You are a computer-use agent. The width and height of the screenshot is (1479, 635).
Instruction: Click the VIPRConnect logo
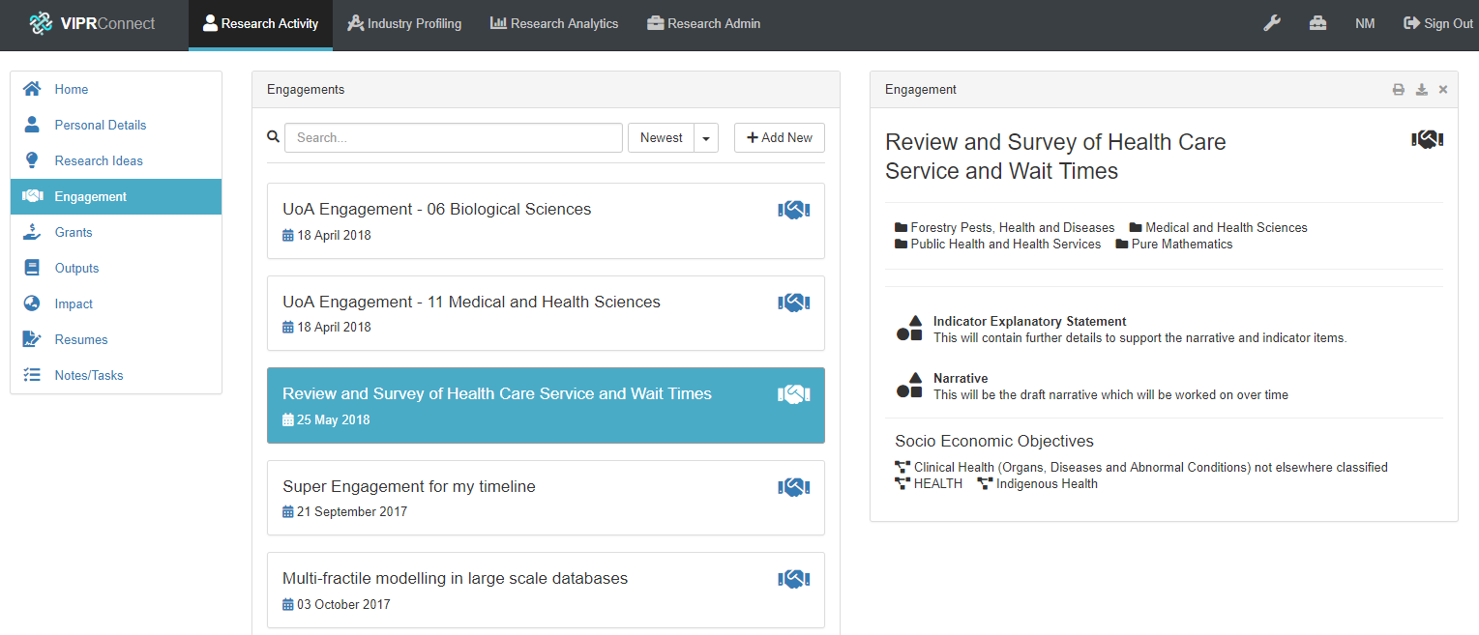click(92, 23)
